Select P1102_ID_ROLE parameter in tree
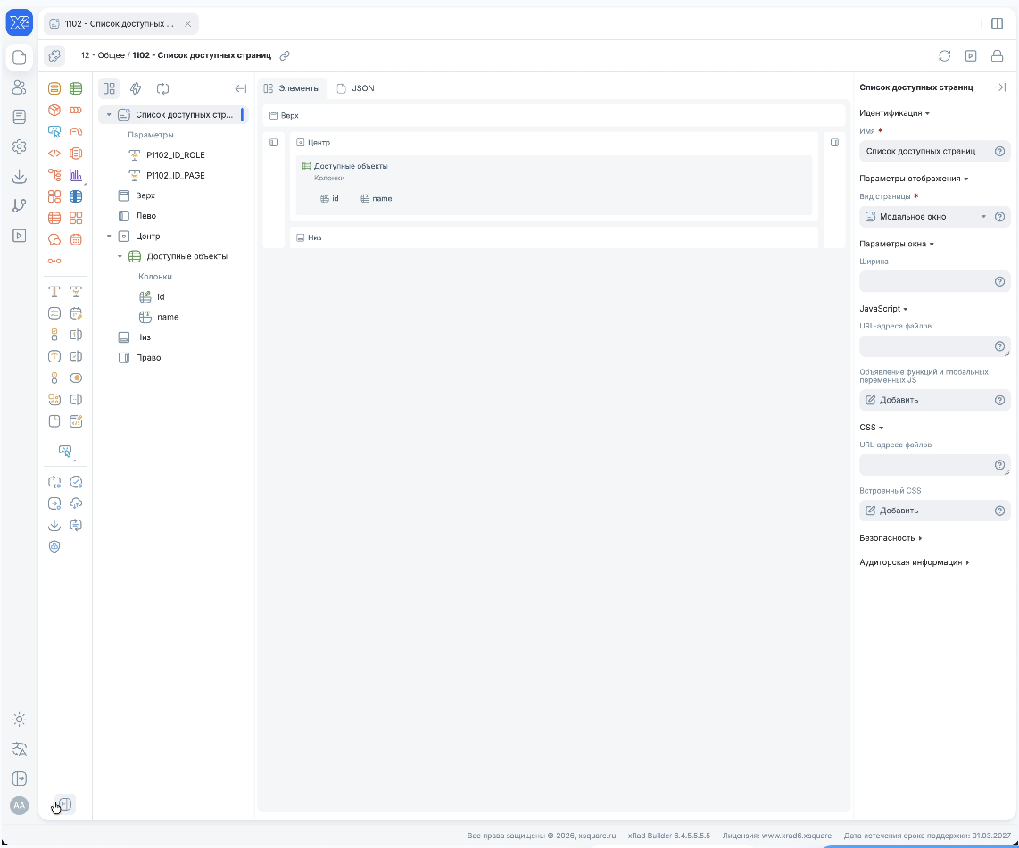This screenshot has height=848, width=1019. (176, 154)
